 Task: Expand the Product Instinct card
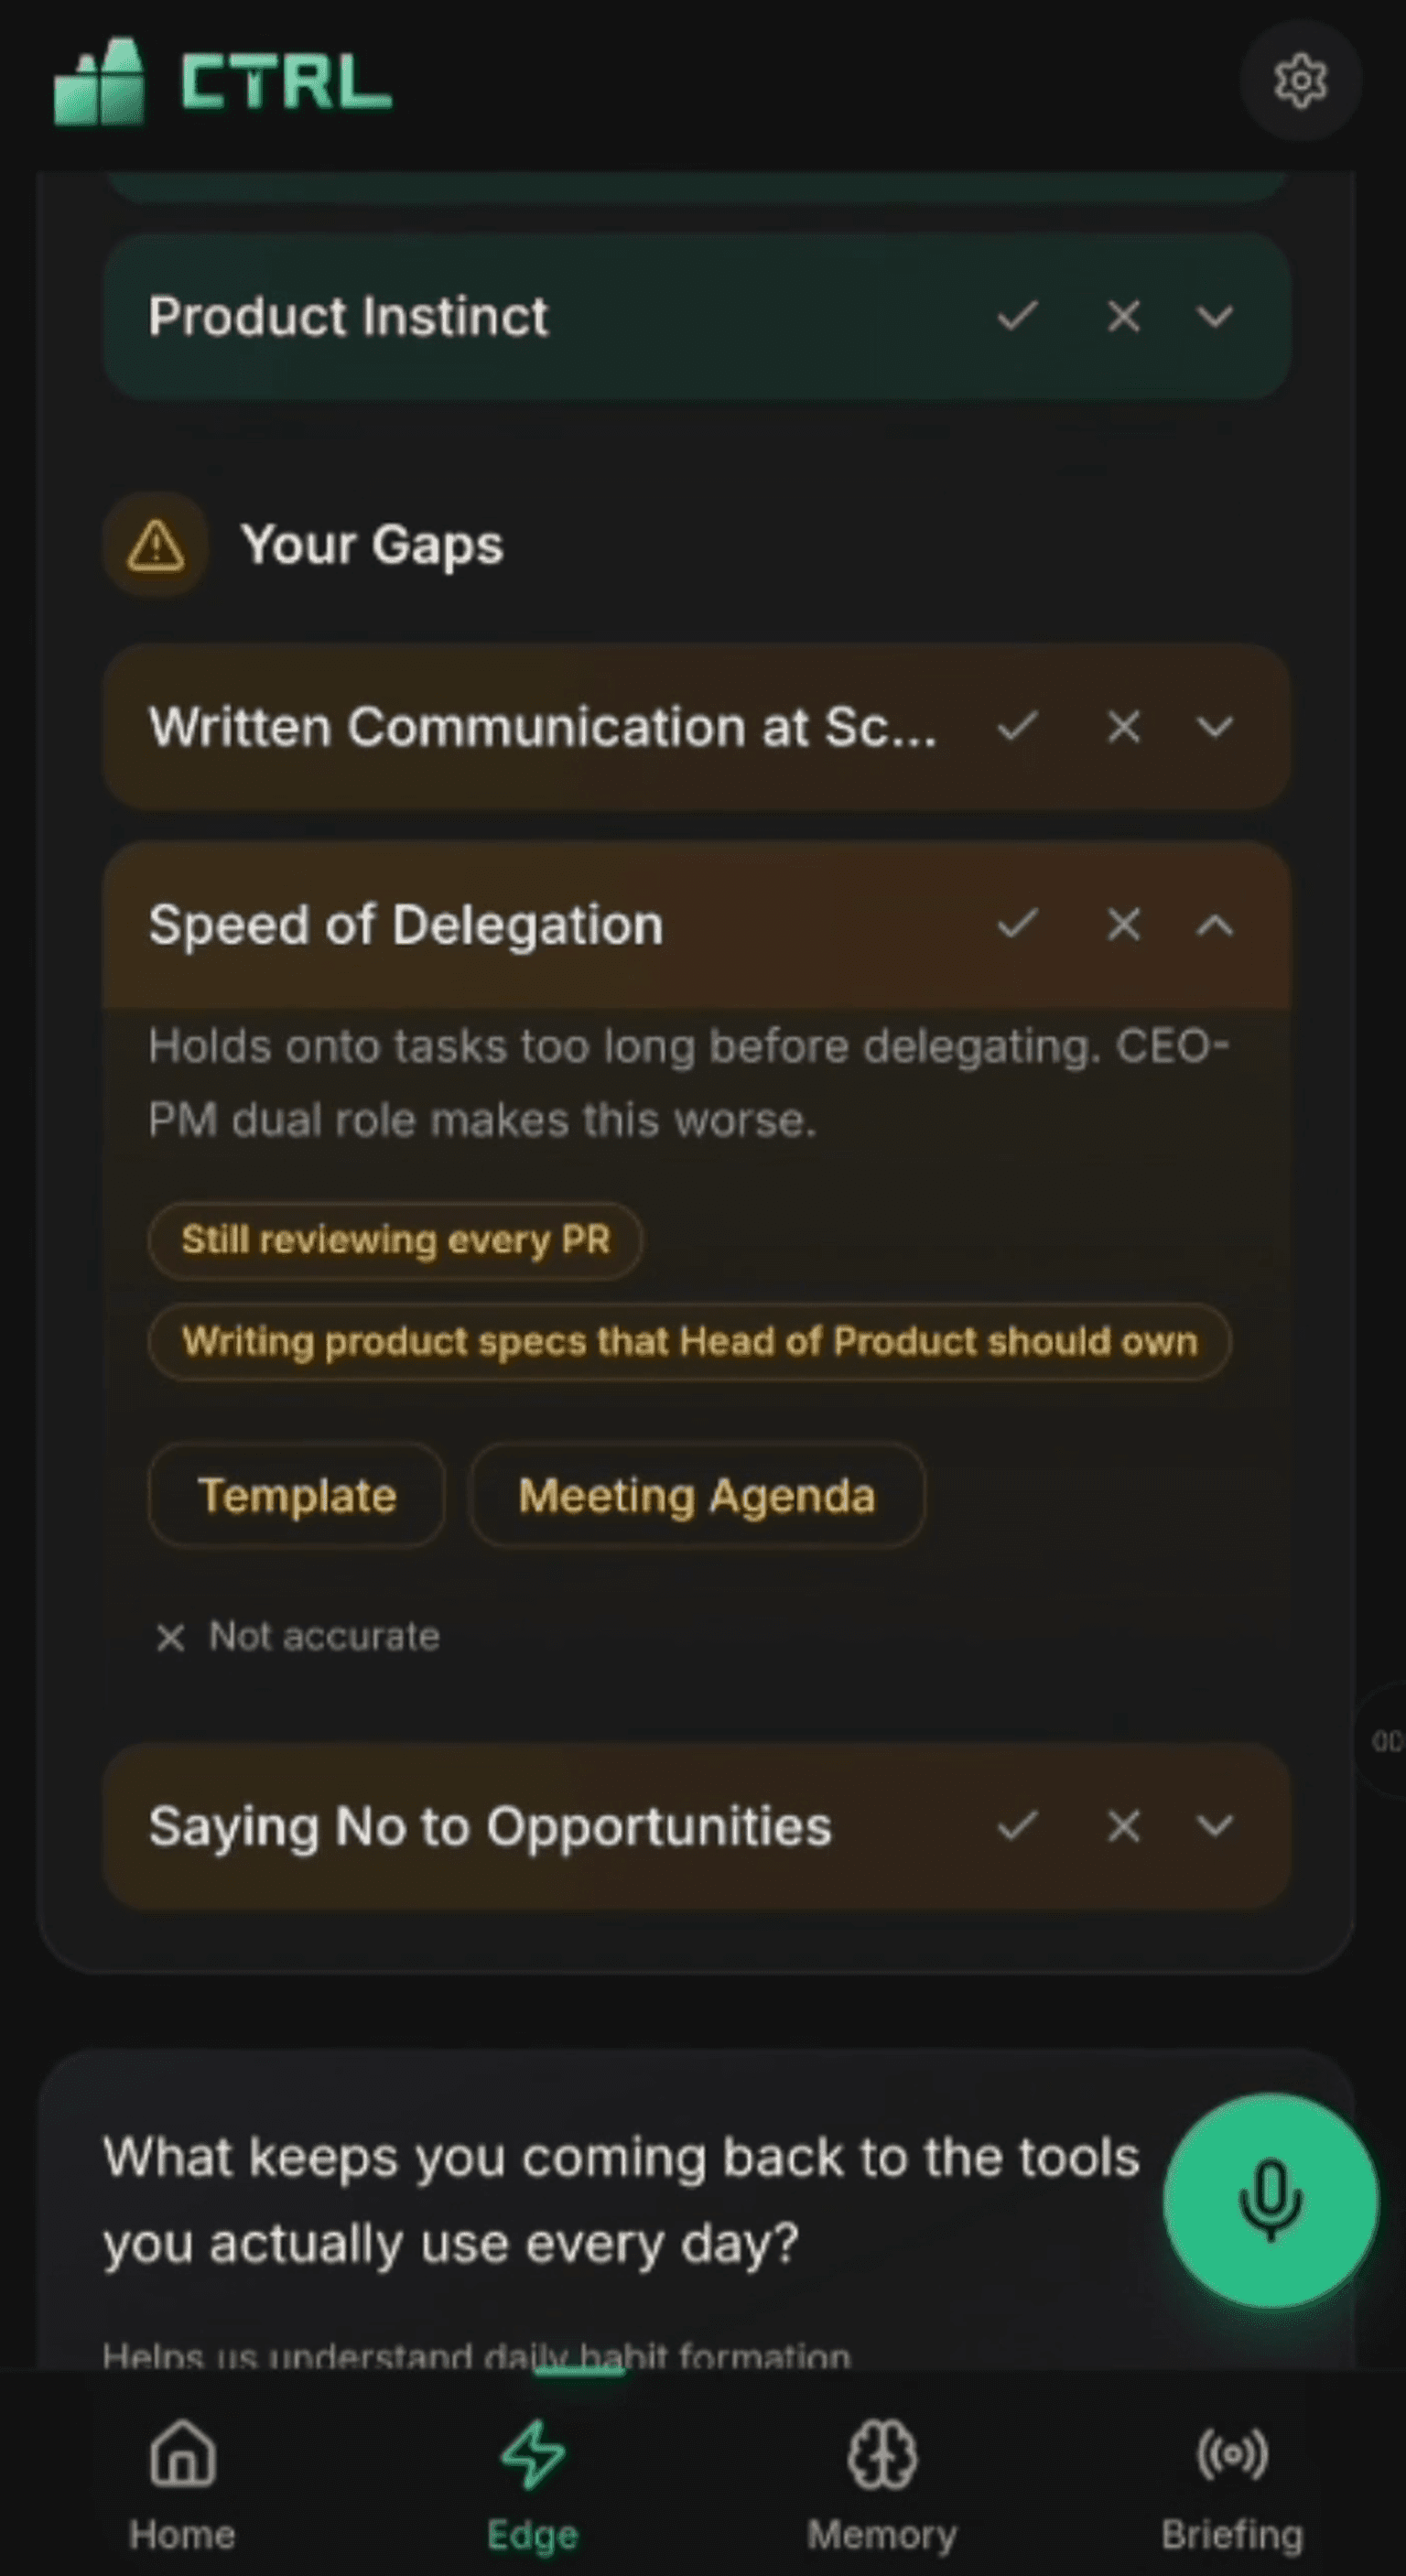coord(1214,317)
